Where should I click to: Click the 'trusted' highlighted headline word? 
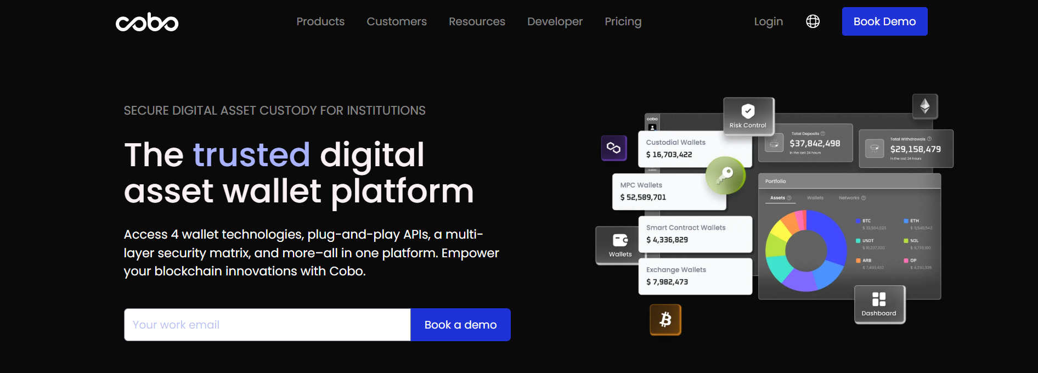click(x=251, y=155)
